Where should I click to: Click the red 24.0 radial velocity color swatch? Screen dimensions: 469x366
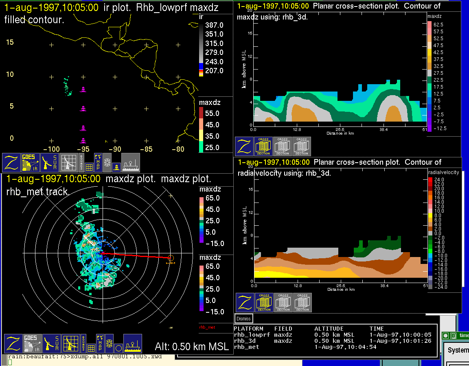coord(430,179)
